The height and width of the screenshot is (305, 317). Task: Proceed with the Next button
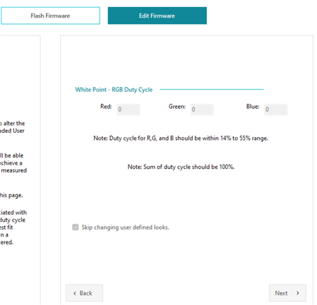(288, 293)
